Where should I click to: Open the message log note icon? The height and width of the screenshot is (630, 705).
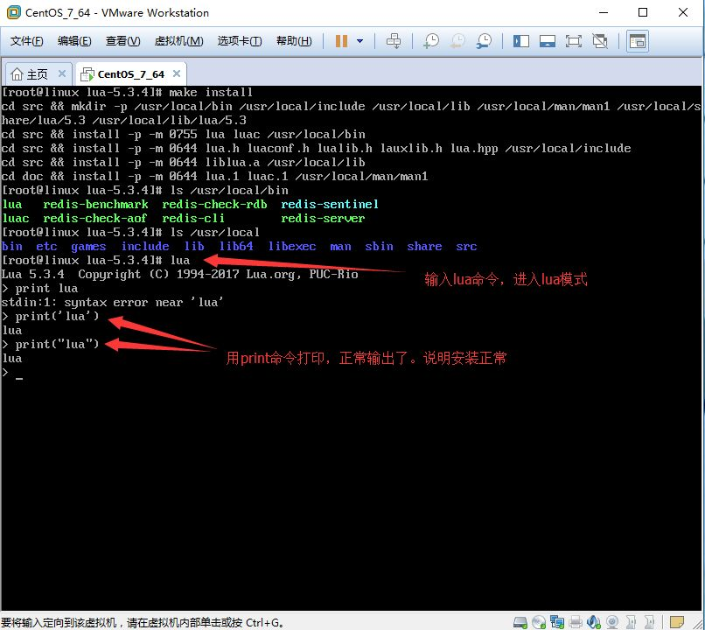tap(677, 622)
